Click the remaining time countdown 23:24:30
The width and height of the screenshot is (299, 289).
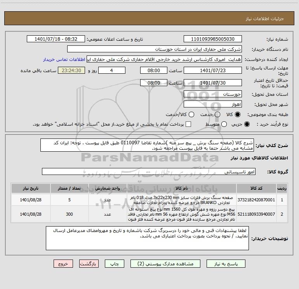pyautogui.click(x=71, y=70)
